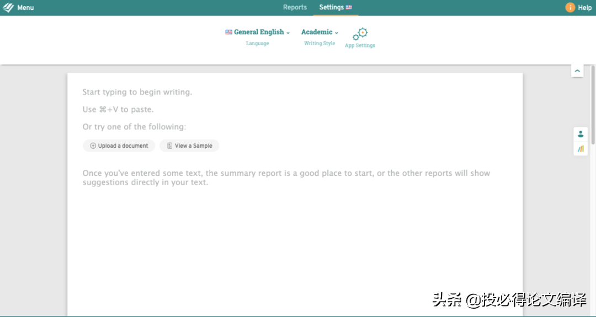Click the orange Help info icon
This screenshot has width=596, height=317.
point(570,7)
